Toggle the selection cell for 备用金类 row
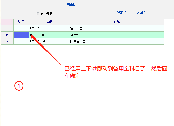The image size is (174, 126). (x=21, y=28)
